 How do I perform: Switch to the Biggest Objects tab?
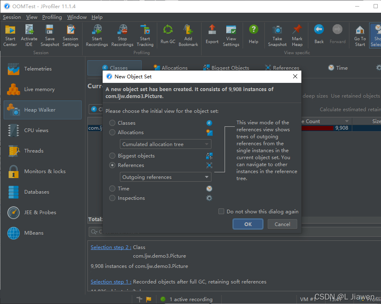[x=226, y=68]
